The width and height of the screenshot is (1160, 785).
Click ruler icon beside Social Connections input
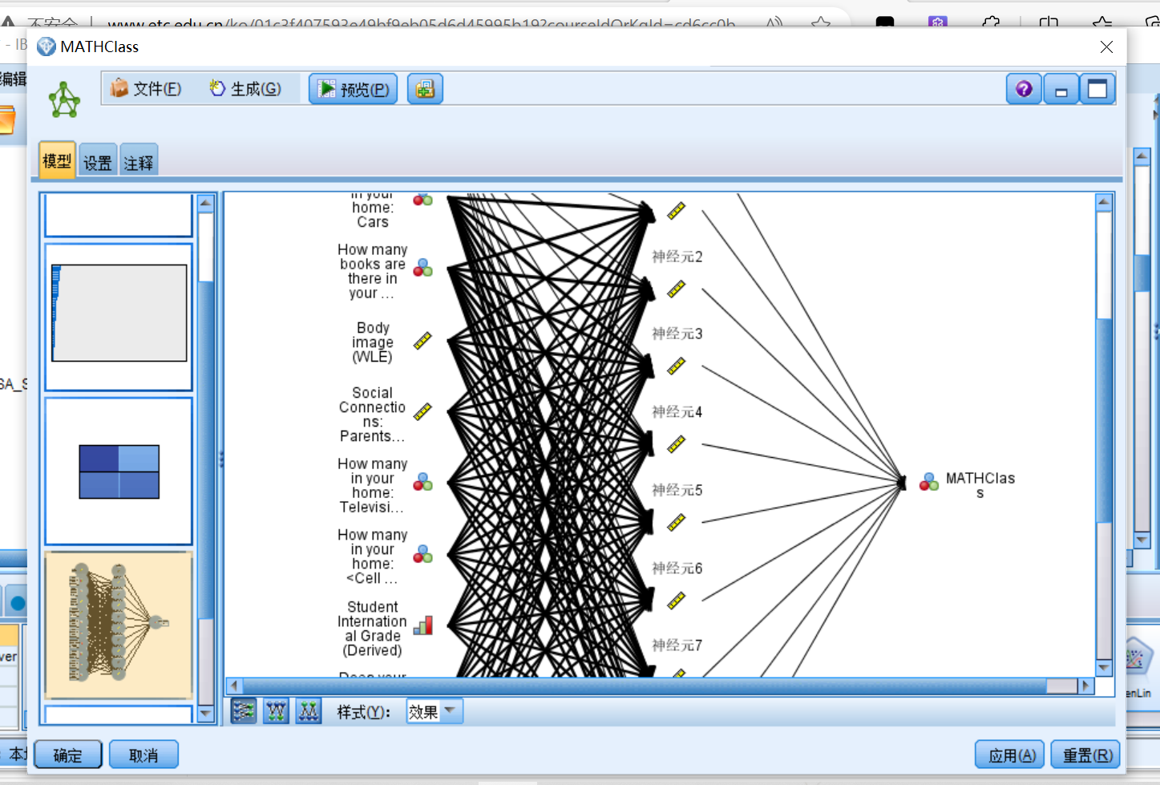coord(422,411)
